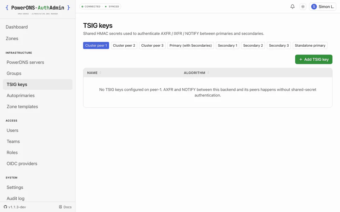
Task: Switch to Primary (with Secondaries) server
Action: pyautogui.click(x=191, y=46)
